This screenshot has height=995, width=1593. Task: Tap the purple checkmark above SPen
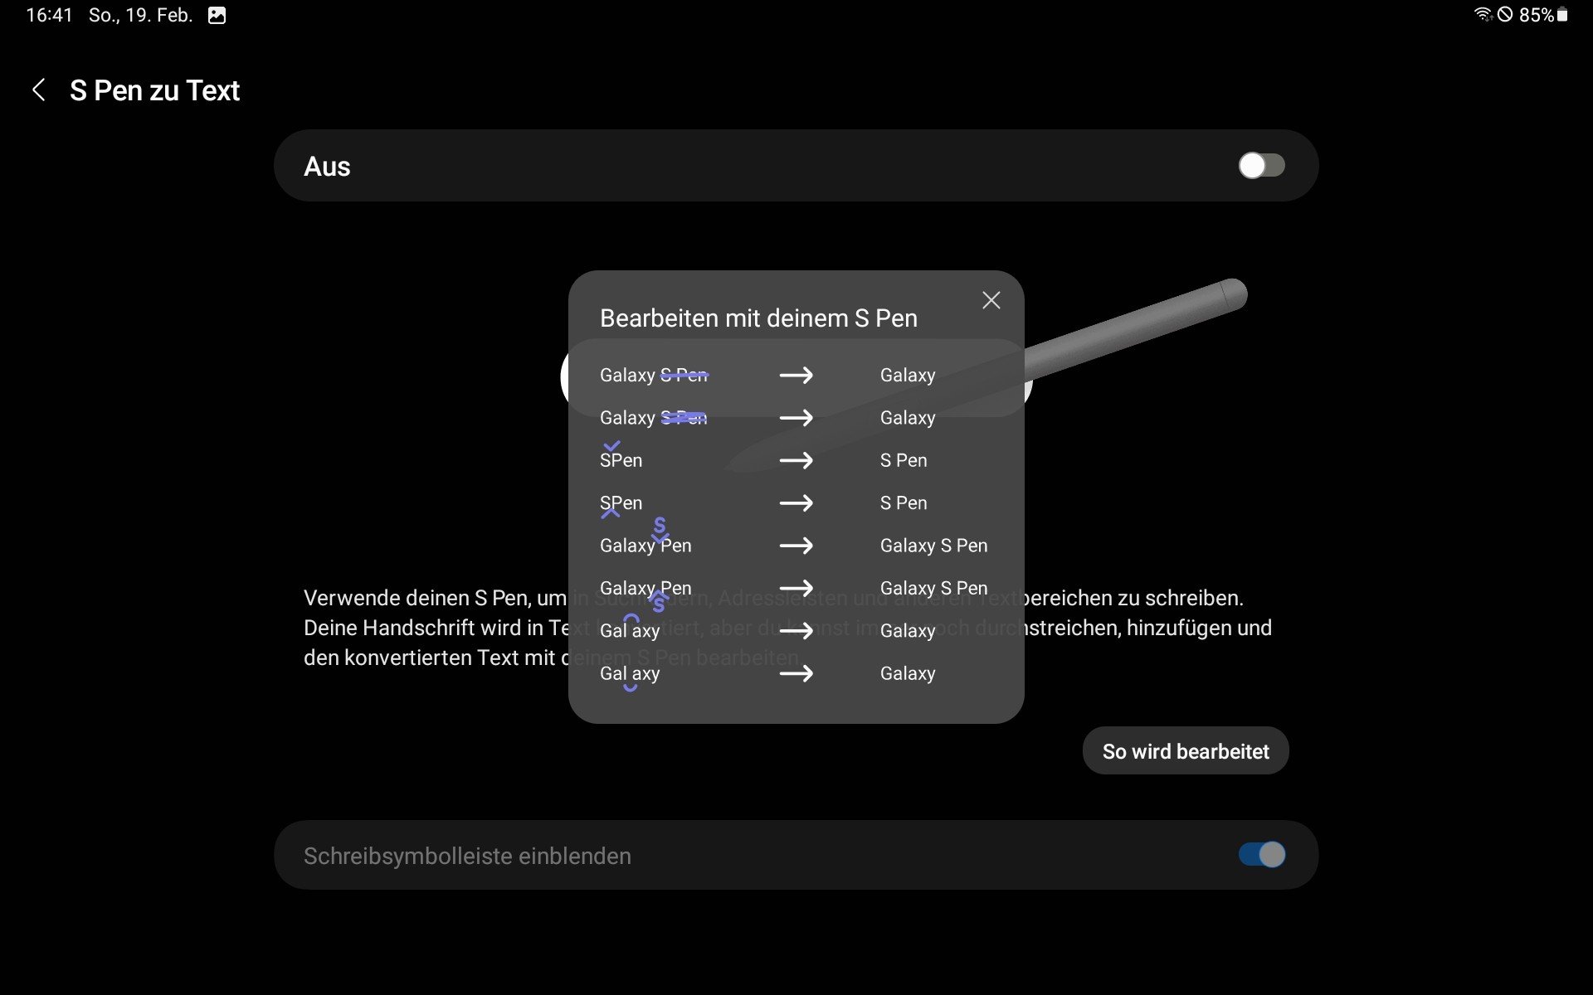click(611, 446)
